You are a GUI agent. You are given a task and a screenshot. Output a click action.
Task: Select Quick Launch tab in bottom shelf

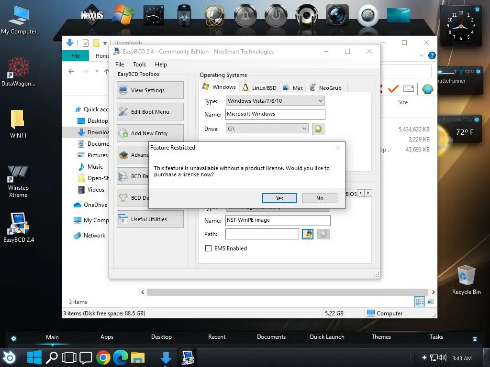[327, 337]
